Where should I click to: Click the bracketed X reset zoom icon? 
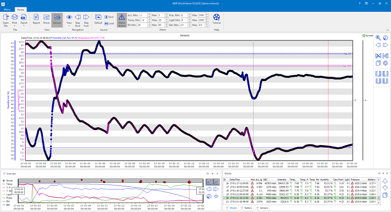(378, 56)
